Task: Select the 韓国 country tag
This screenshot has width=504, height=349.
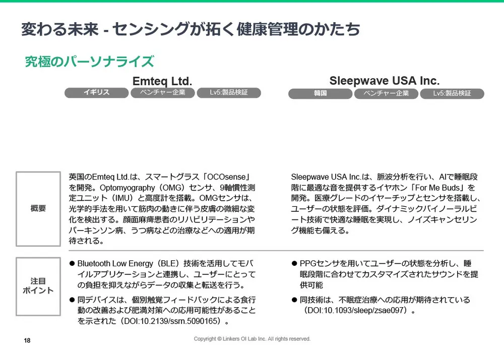Action: pos(320,94)
